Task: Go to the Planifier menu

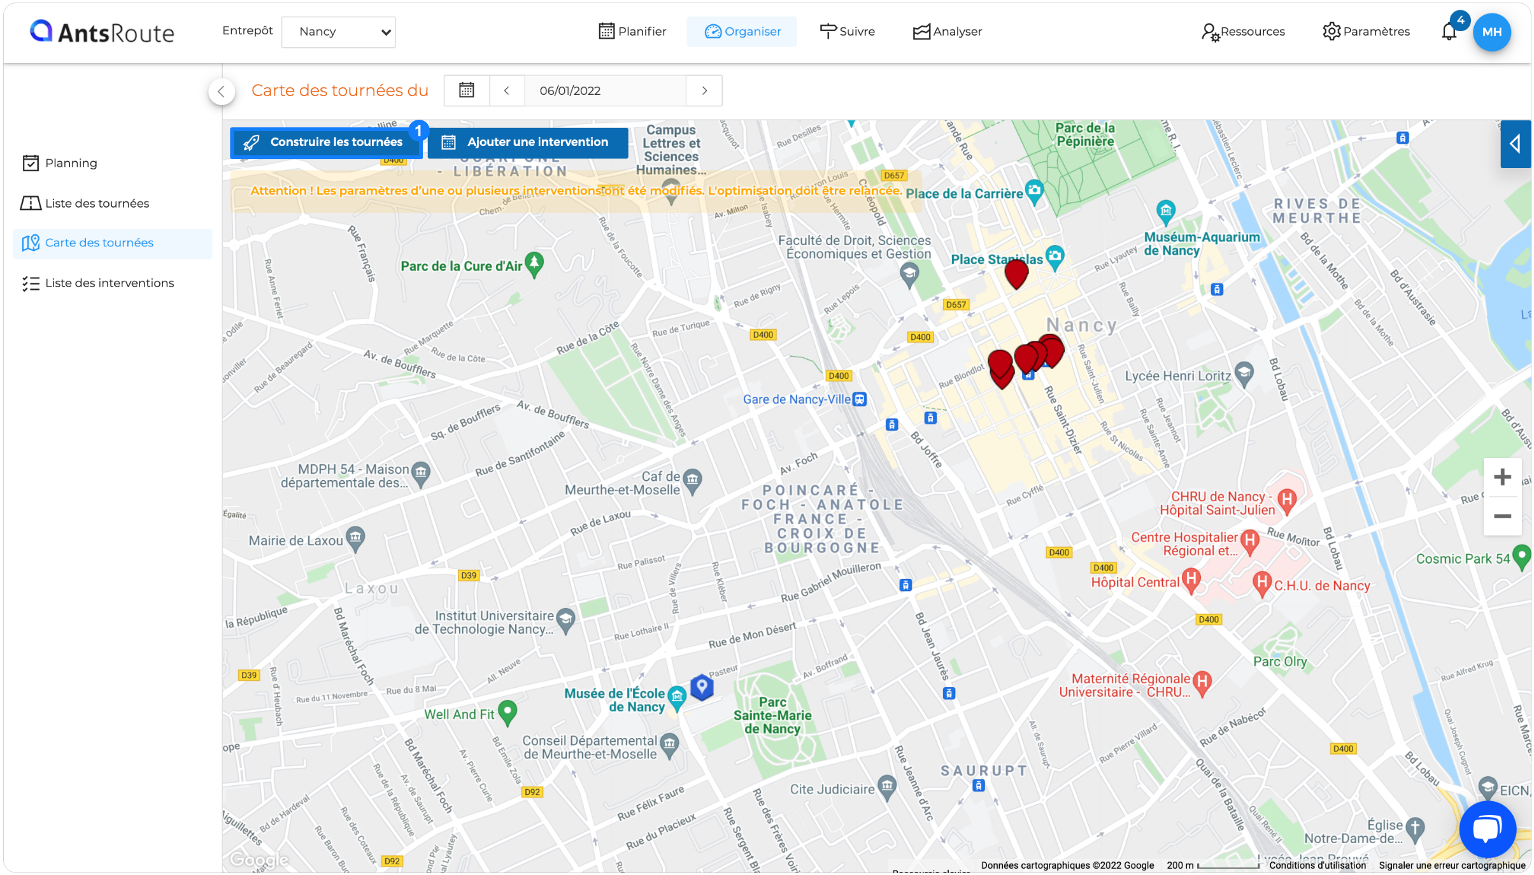Action: point(632,31)
